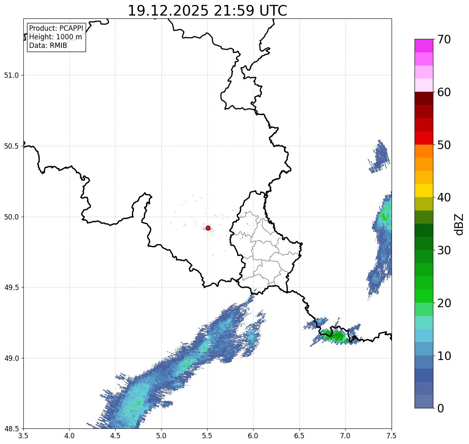Click the 10 colorbar tick label

pos(444,356)
